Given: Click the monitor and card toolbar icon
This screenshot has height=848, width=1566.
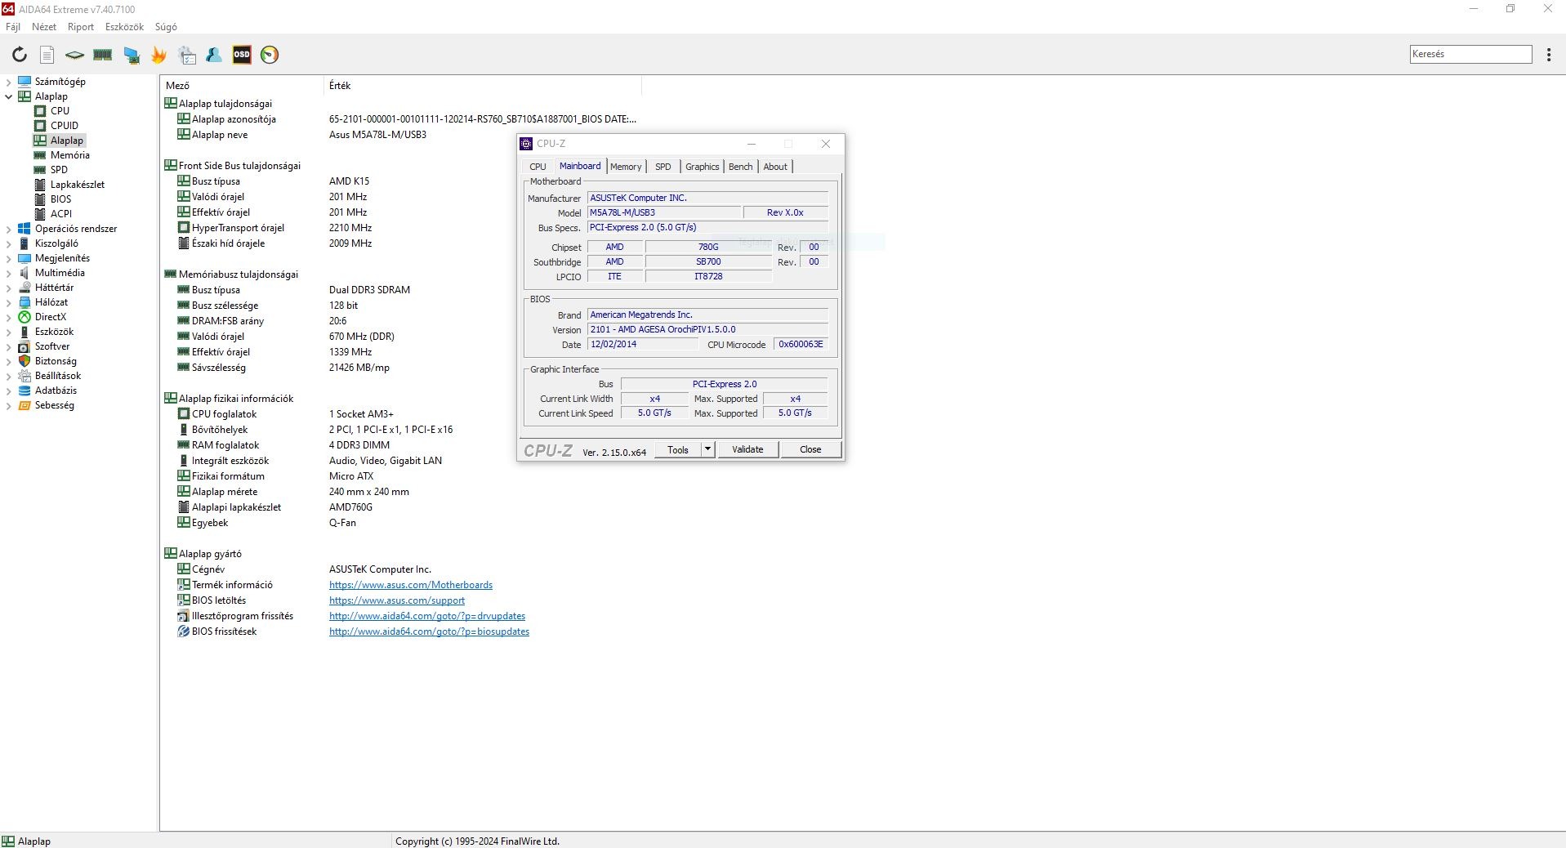Looking at the screenshot, I should click(131, 55).
